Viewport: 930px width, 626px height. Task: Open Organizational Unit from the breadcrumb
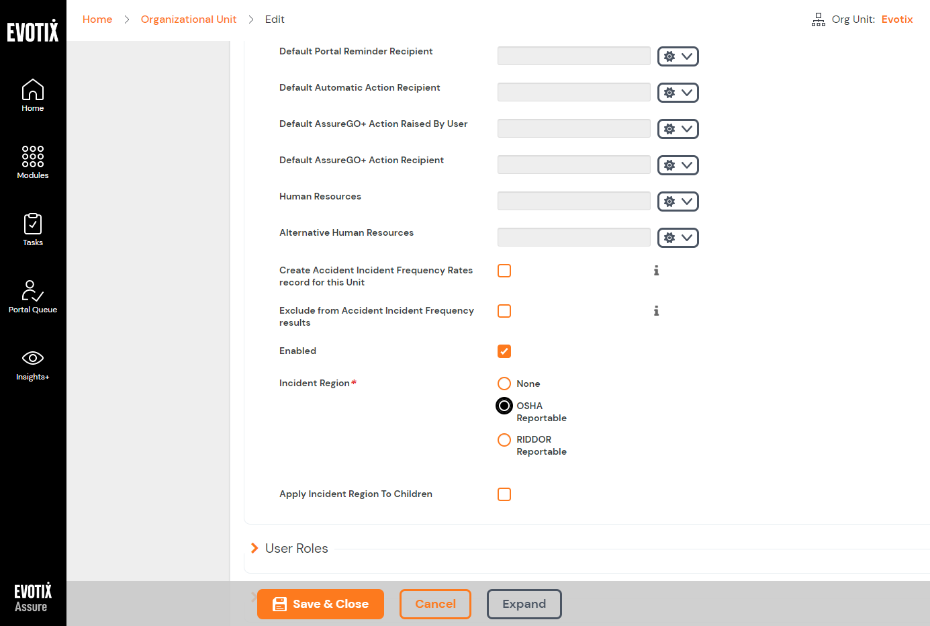point(189,19)
